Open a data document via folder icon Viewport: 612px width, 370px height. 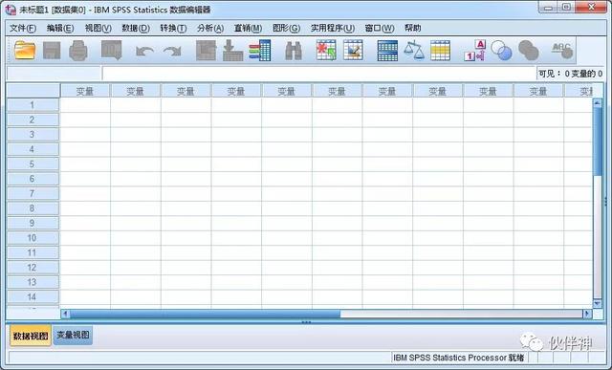pyautogui.click(x=25, y=51)
